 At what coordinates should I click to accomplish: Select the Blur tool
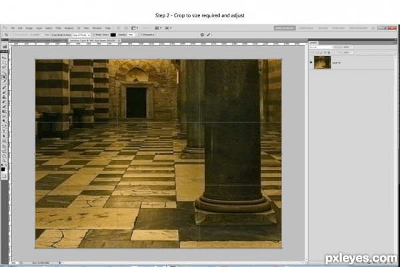[4, 116]
